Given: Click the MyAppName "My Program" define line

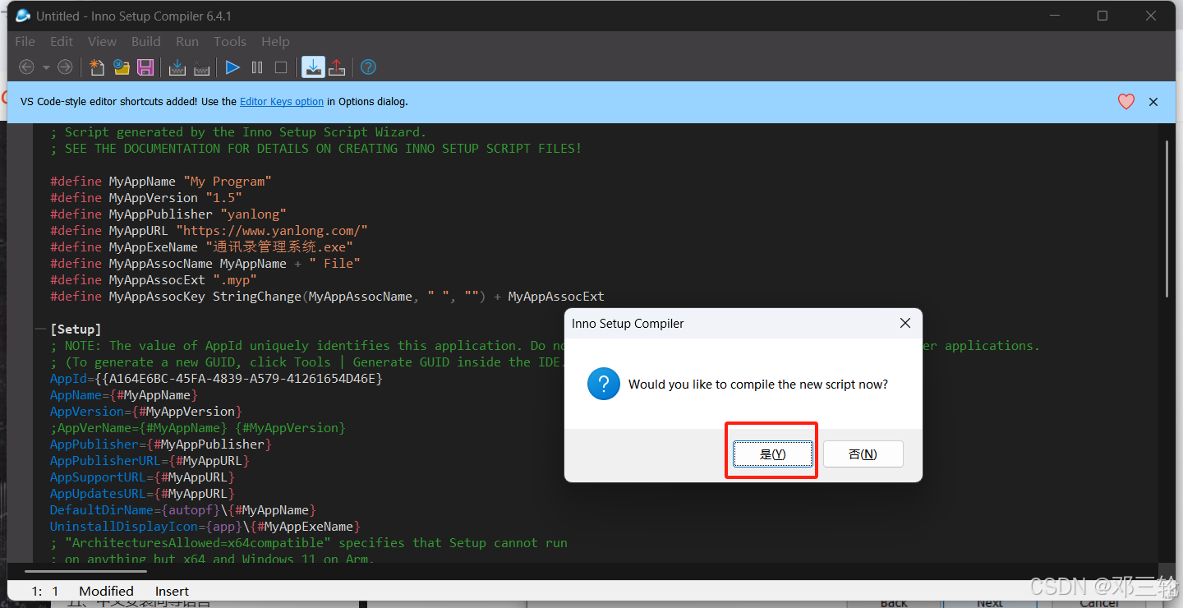Looking at the screenshot, I should [161, 182].
